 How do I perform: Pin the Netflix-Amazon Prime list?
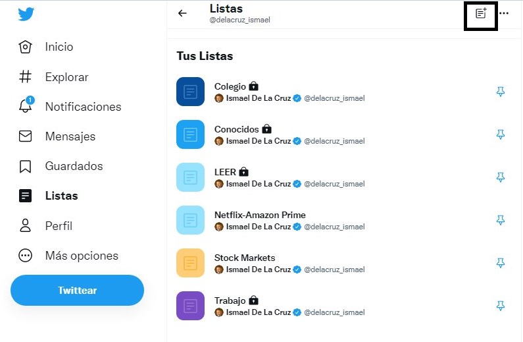pos(500,220)
